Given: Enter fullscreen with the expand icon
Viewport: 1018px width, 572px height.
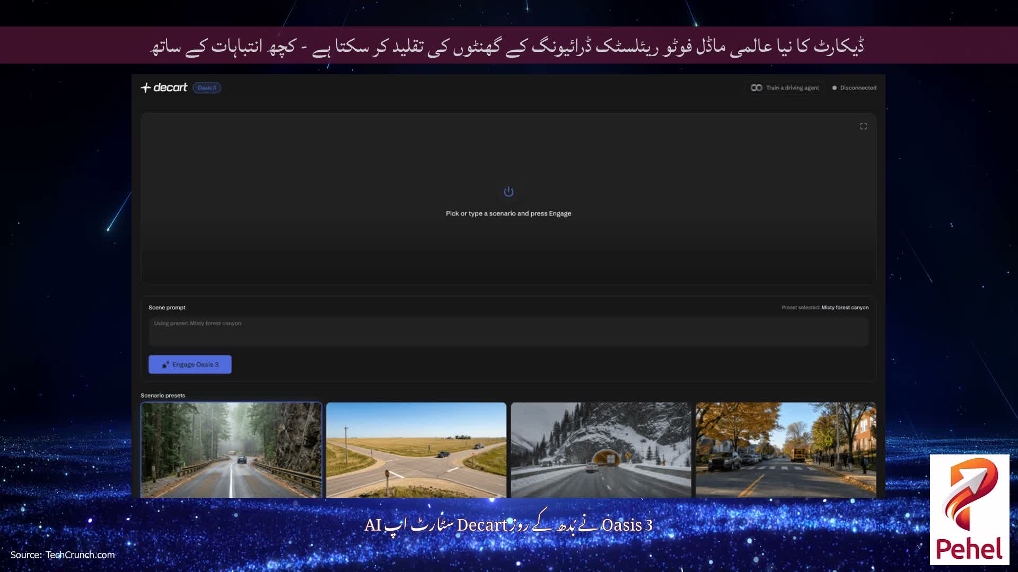Looking at the screenshot, I should [x=863, y=126].
